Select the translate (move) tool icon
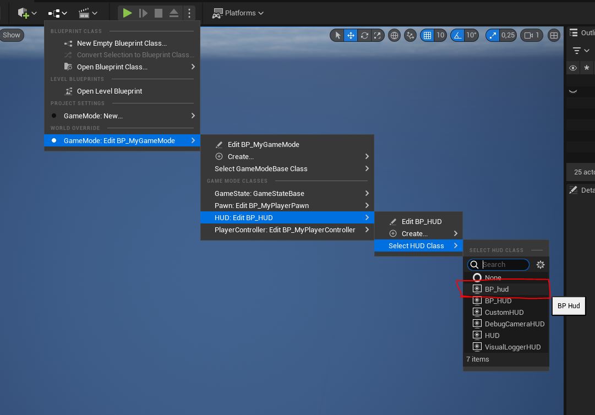 pos(351,35)
